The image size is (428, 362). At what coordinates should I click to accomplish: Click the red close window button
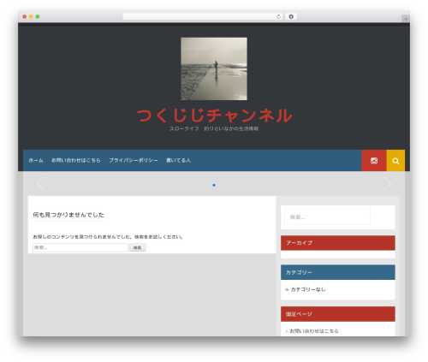[25, 17]
